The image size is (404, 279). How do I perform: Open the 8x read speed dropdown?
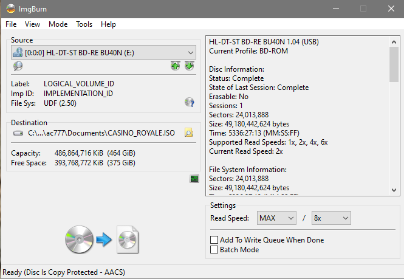tap(331, 218)
